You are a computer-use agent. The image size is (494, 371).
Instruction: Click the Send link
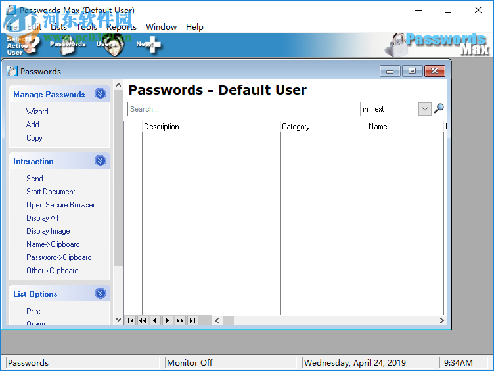35,179
